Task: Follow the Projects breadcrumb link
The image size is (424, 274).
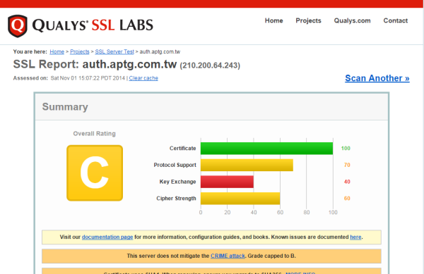Action: point(79,51)
